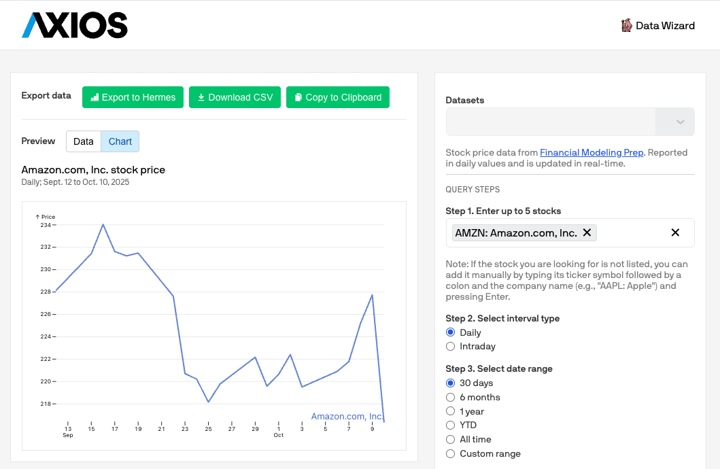This screenshot has width=720, height=469.
Task: Select the Daily interval radio button
Action: (x=450, y=332)
